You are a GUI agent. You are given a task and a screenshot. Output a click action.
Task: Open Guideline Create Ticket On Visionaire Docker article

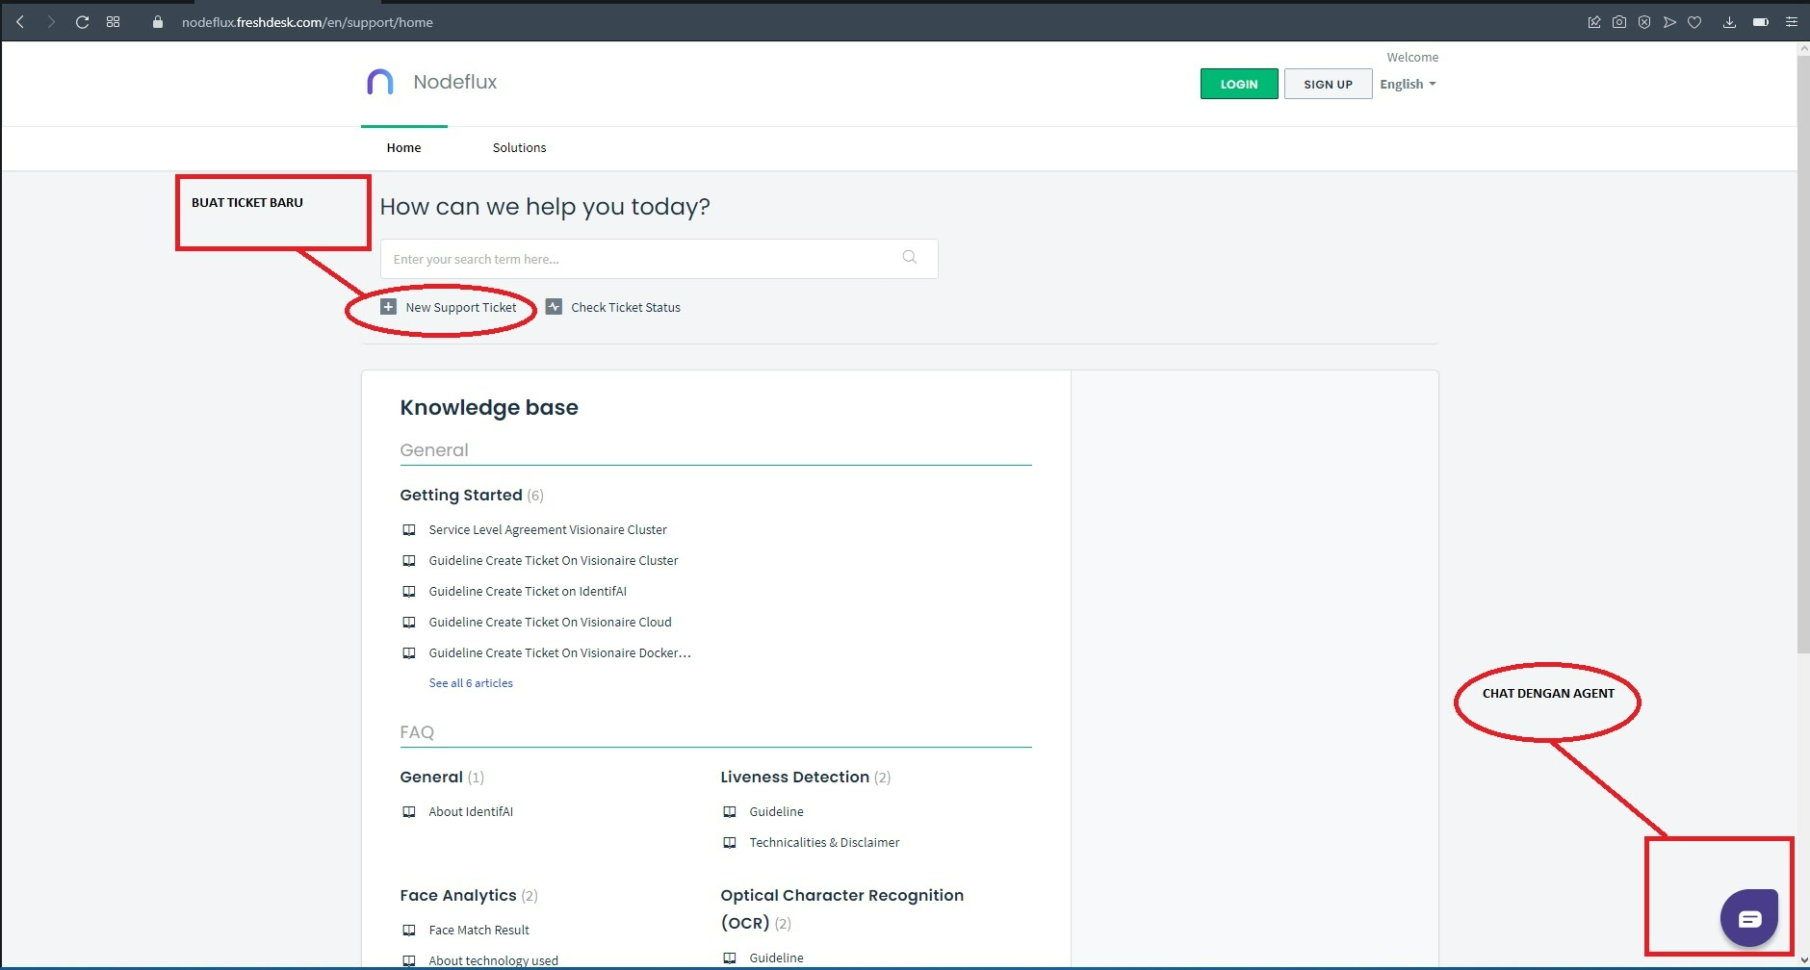[559, 653]
